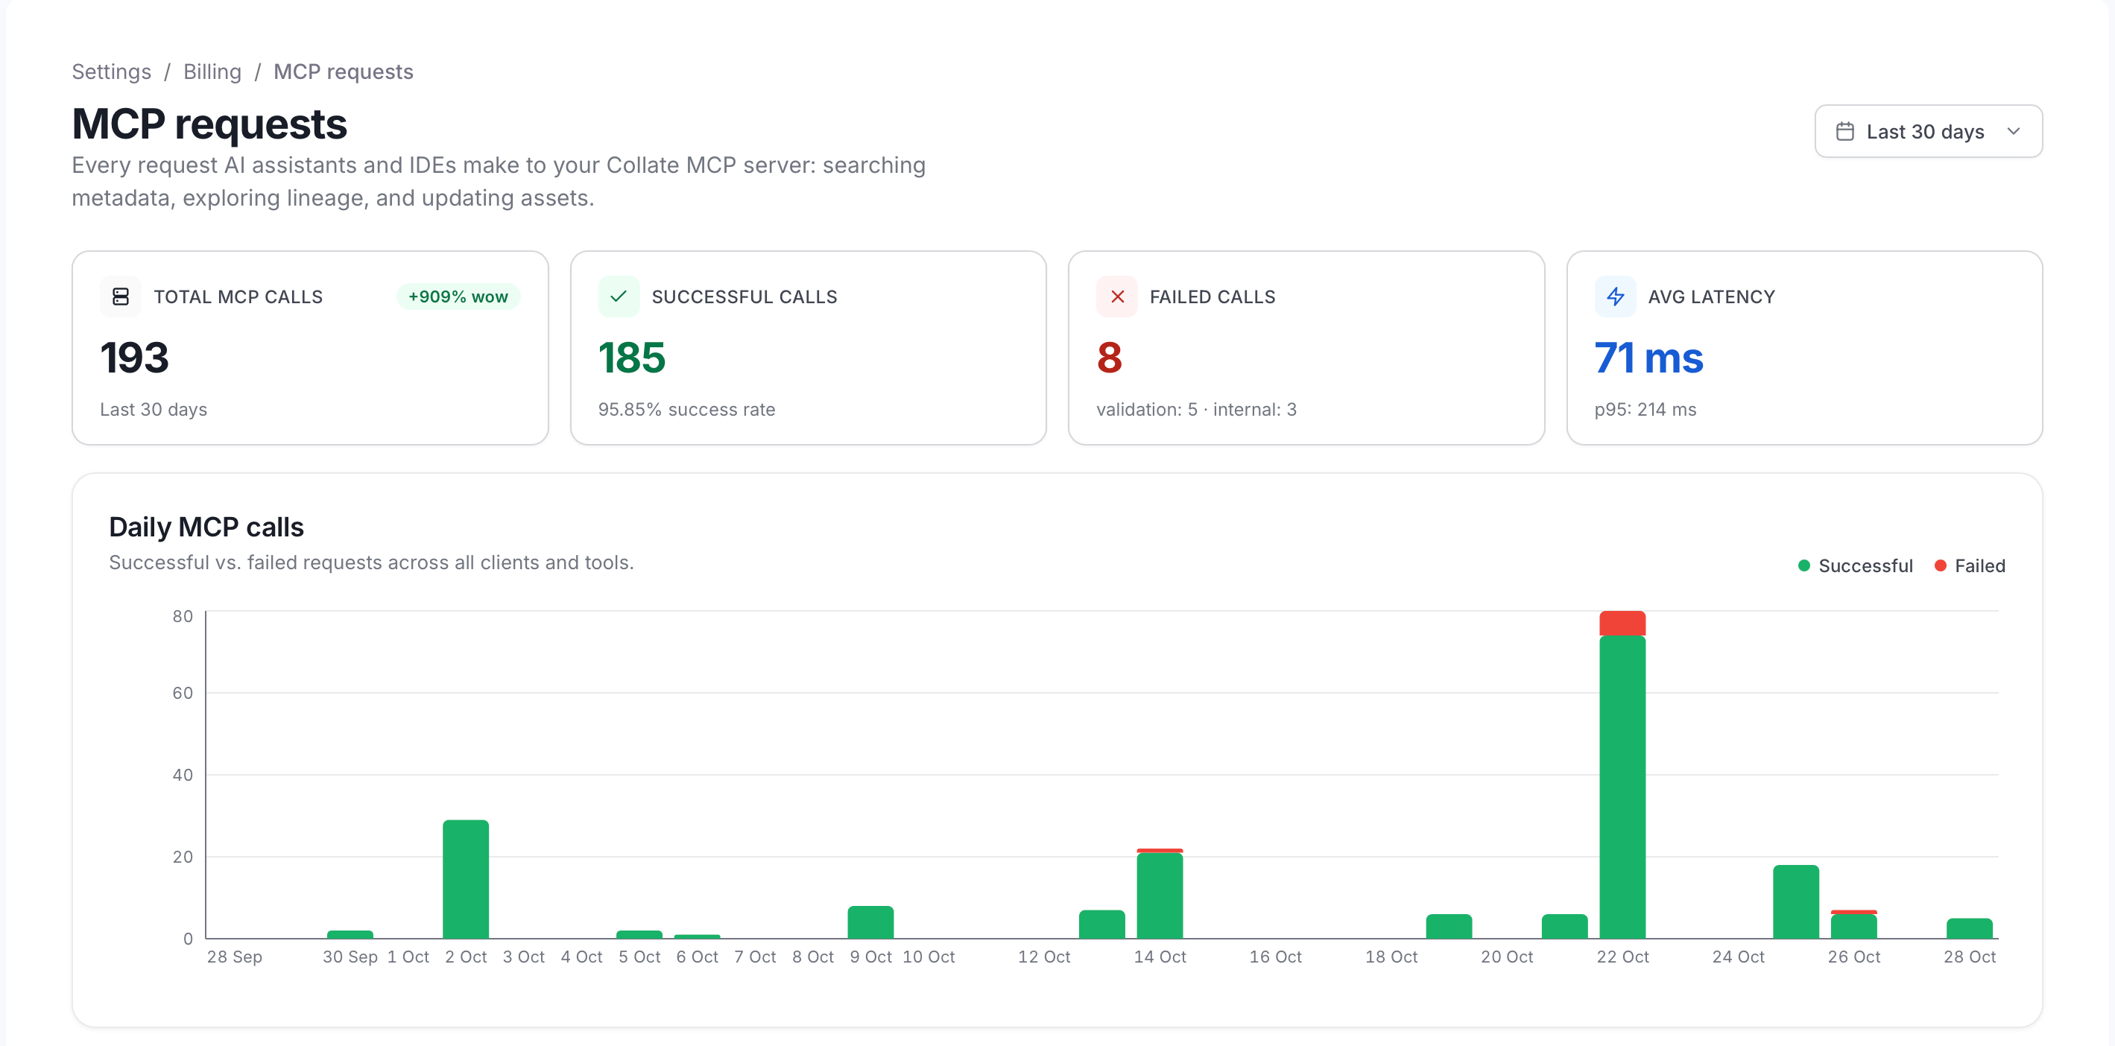Click the successful calls value 185

[x=631, y=358]
